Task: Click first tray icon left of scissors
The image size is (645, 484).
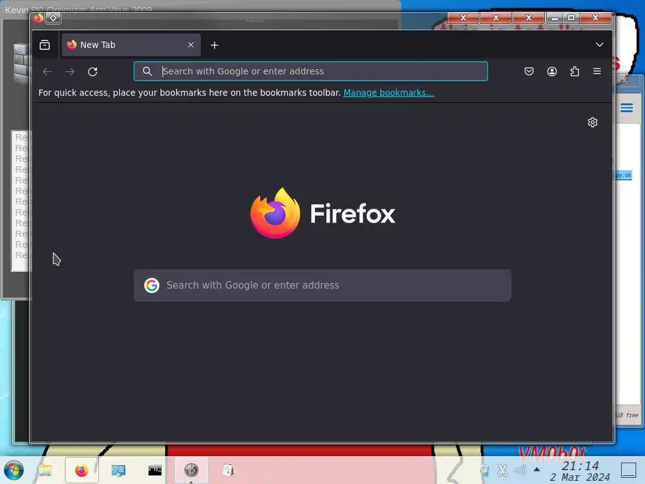Action: [x=484, y=470]
